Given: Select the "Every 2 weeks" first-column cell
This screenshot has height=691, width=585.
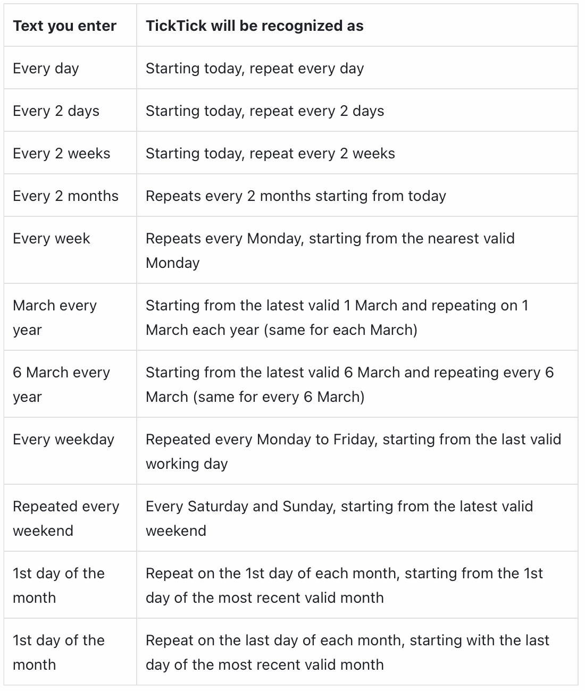Looking at the screenshot, I should (61, 154).
